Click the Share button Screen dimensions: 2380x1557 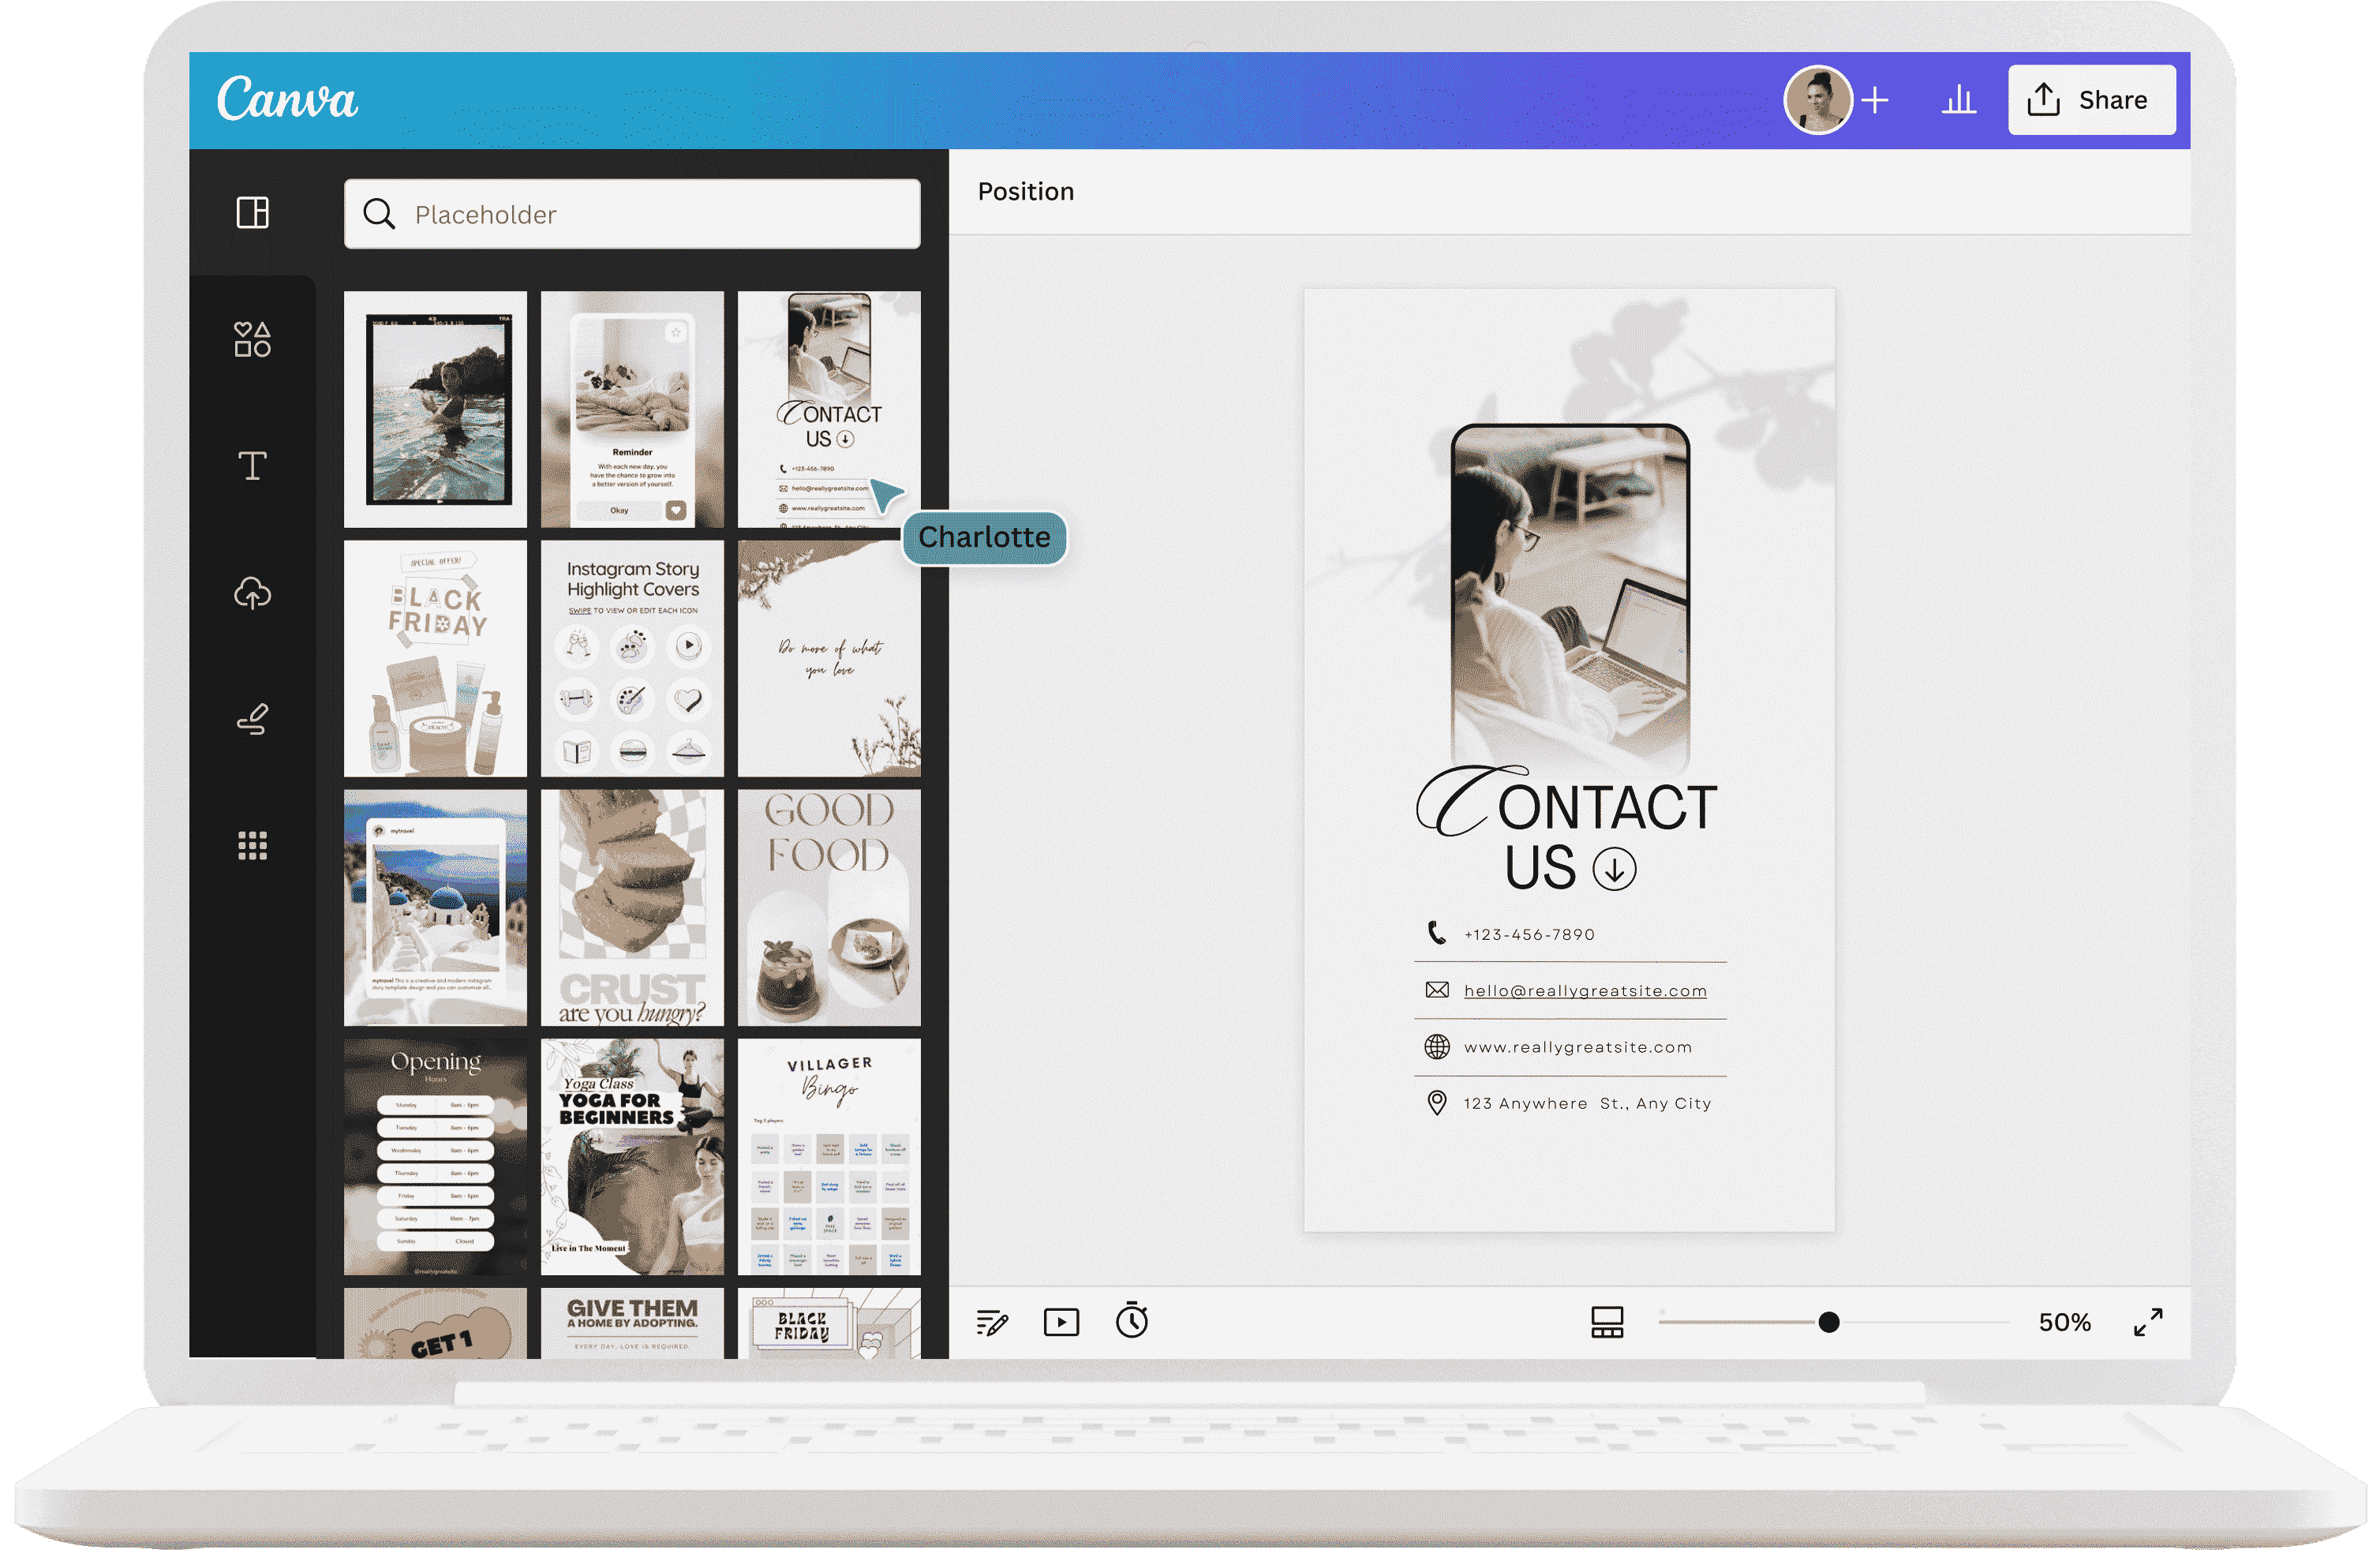pyautogui.click(x=2091, y=100)
